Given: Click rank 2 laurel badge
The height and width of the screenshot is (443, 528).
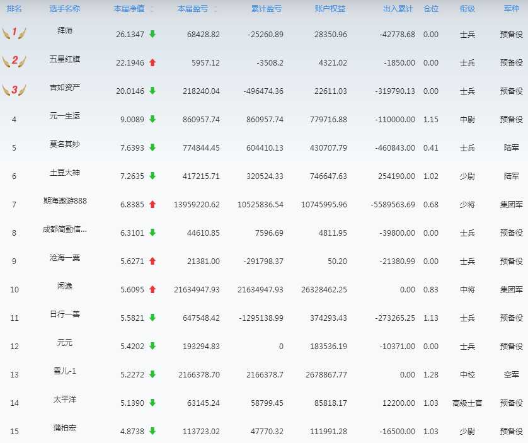Looking at the screenshot, I should click(x=14, y=61).
